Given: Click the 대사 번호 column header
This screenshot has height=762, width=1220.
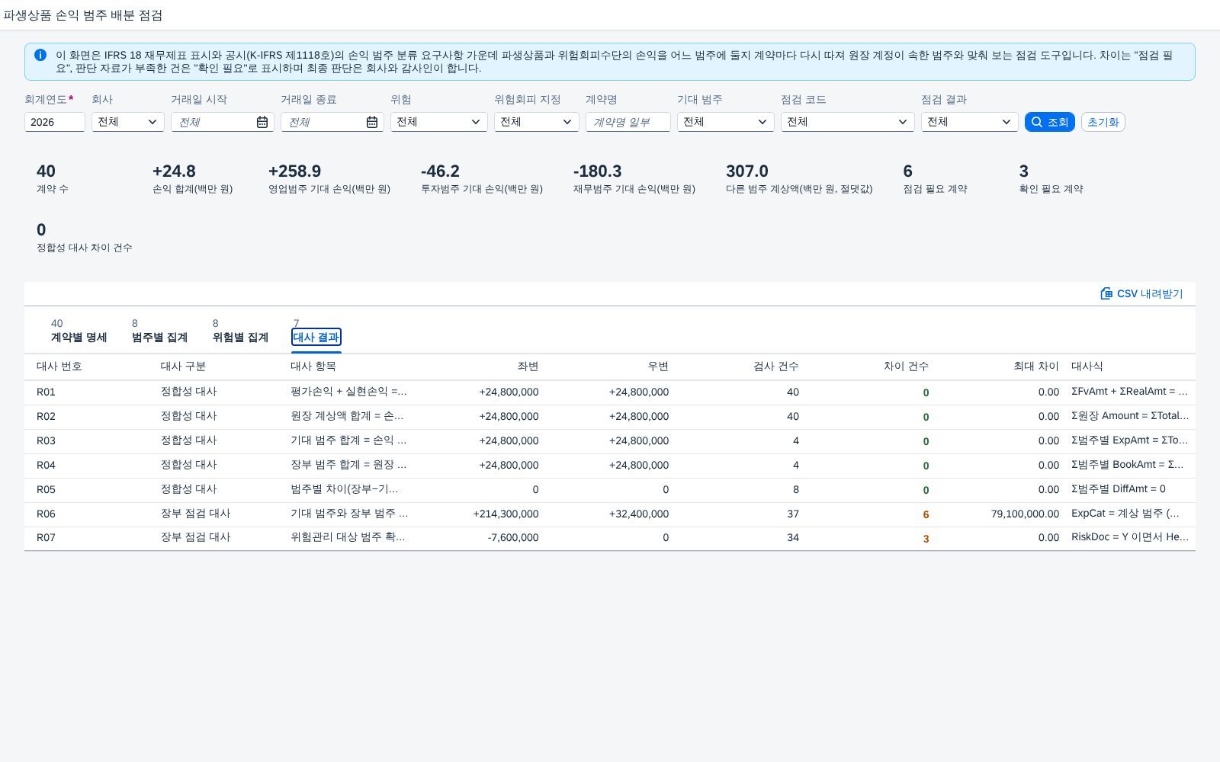Looking at the screenshot, I should point(59,367).
